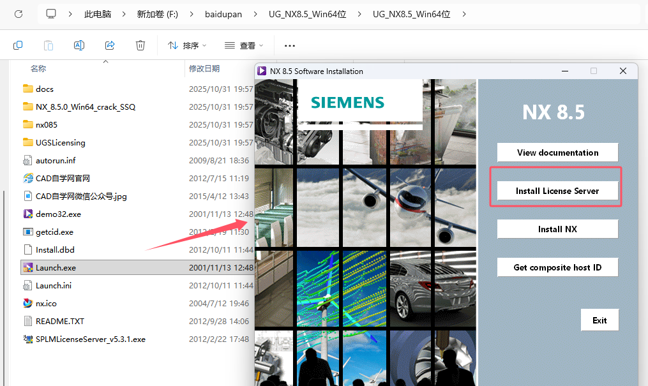Click the getcid.exe file icon
This screenshot has width=648, height=386.
(x=27, y=232)
